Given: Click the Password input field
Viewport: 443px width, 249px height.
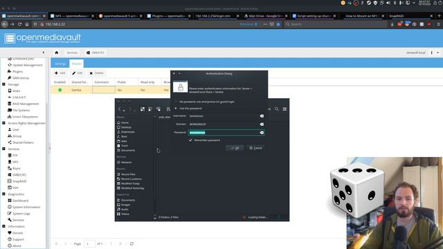Looking at the screenshot, I should point(226,133).
